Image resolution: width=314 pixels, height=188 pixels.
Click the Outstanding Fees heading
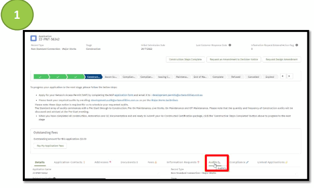pyautogui.click(x=46, y=133)
